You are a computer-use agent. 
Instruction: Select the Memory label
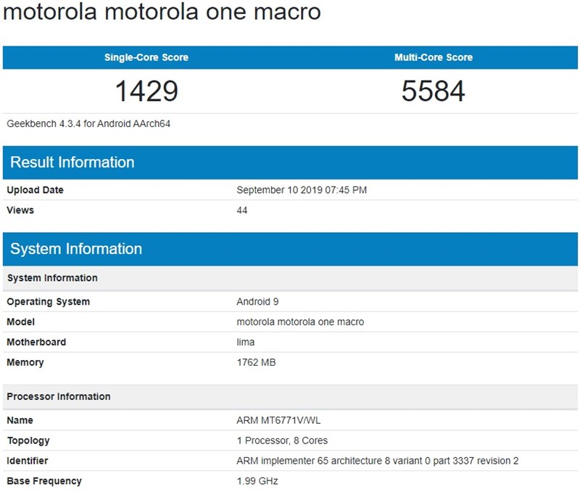coord(25,362)
